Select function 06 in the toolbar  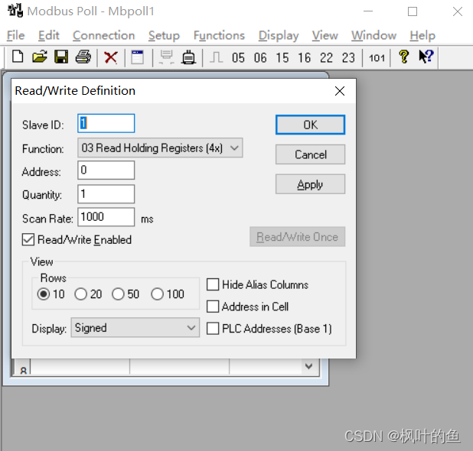[x=260, y=57]
